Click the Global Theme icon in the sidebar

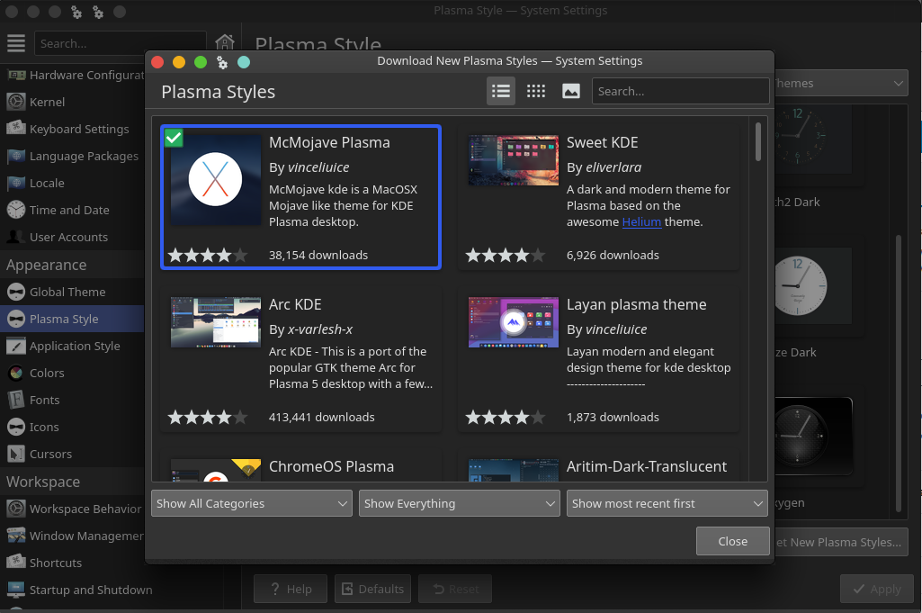[16, 292]
